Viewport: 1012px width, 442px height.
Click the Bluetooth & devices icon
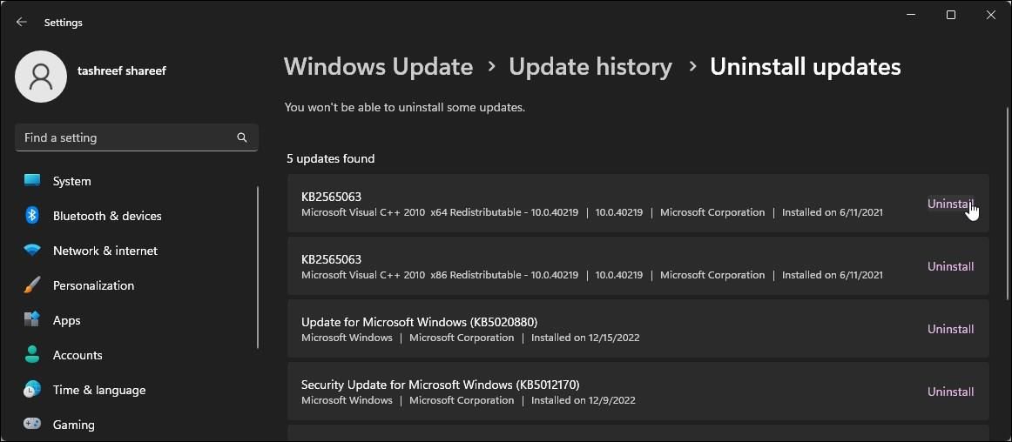pos(32,216)
